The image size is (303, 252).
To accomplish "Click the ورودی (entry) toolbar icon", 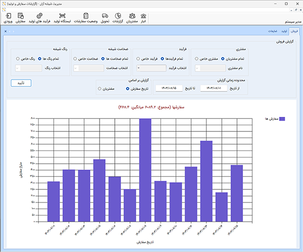I will (8, 18).
